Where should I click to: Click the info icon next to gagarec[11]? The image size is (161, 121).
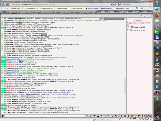(x=144, y=27)
